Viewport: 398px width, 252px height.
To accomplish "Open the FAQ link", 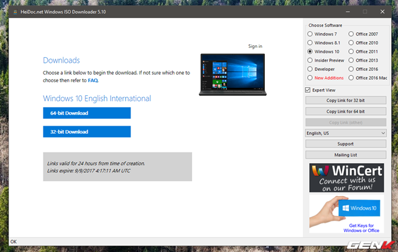I will click(93, 80).
